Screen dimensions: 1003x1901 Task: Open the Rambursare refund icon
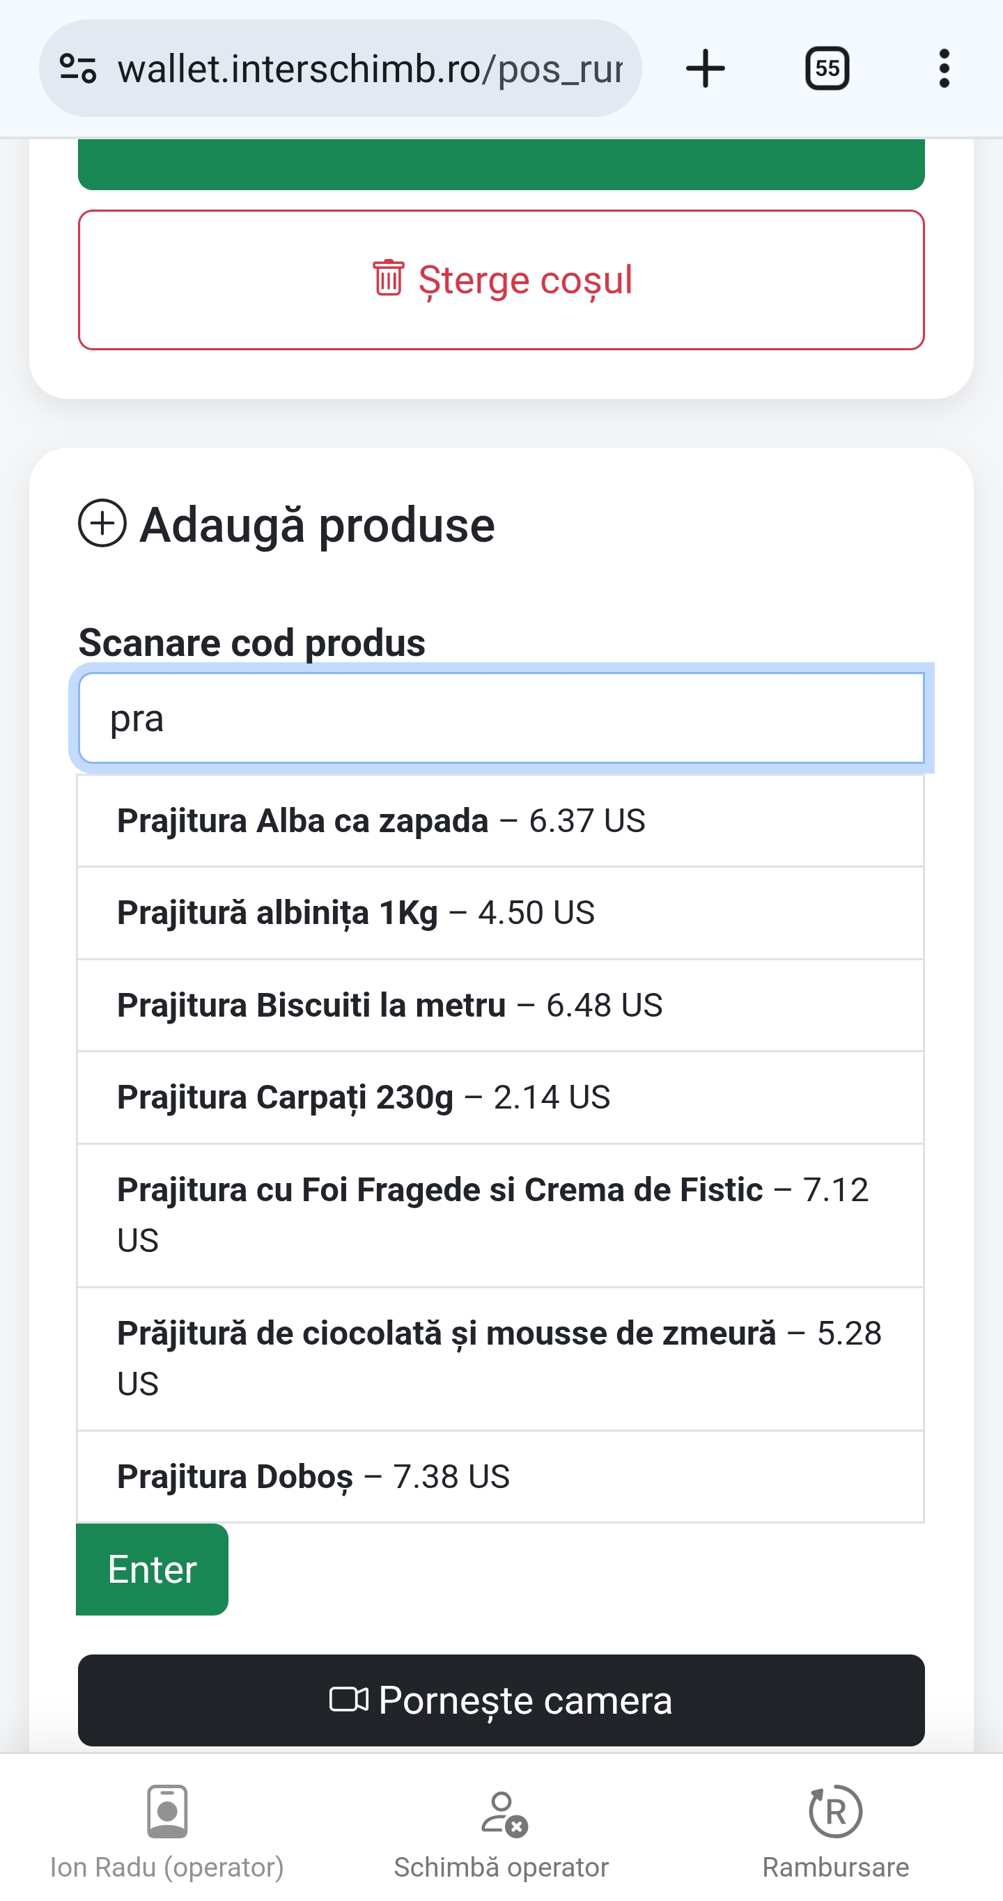(x=835, y=1812)
